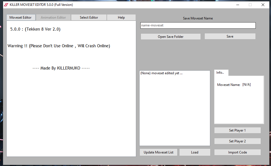Click the '5.0.0 : (Tekken 8 Ver 2.0)' text
This screenshot has height=166, width=271.
[35, 29]
